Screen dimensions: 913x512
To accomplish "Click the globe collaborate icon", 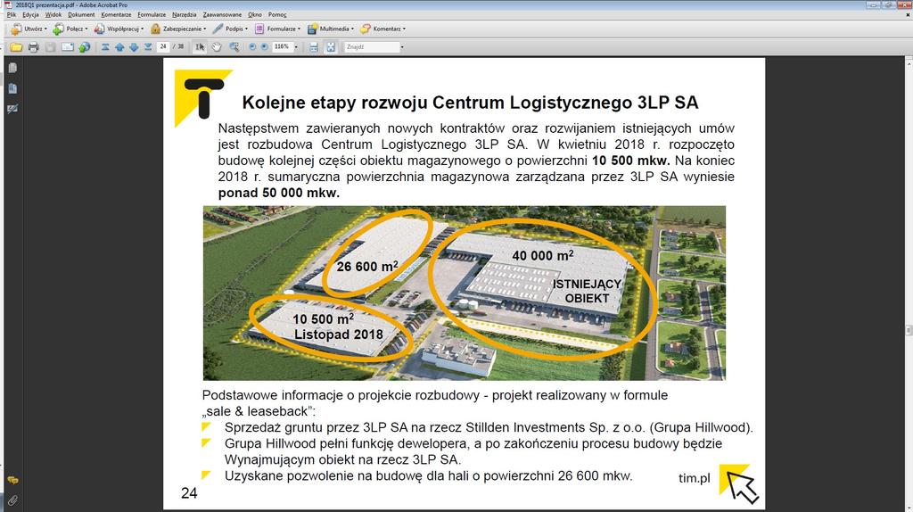I will click(x=85, y=47).
